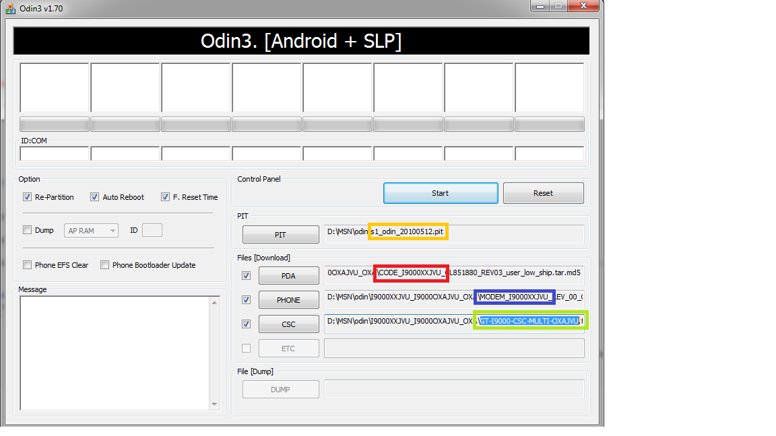Pick a CSC file
This screenshot has height=436, width=776.
(288, 324)
